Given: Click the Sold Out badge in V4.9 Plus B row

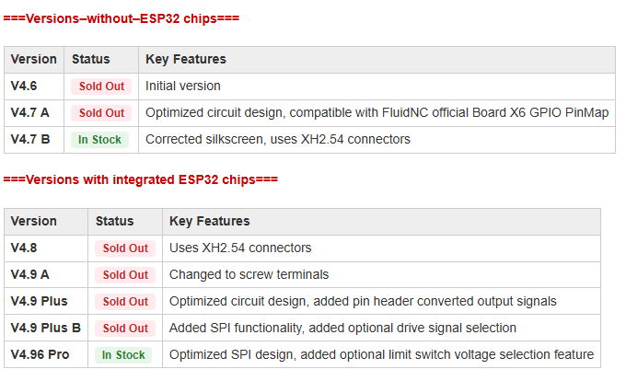Looking at the screenshot, I should point(125,329).
